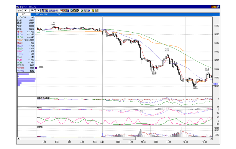Click the scrollbar left arrow

[19, 138]
